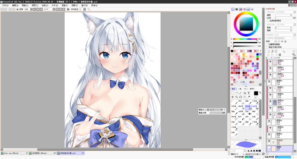The width and height of the screenshot is (297, 159).
Task: Rotate the canvas clockwise
Action: (x=60, y=9)
